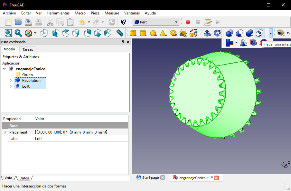Open the macro editor notepad icon

click(x=208, y=22)
